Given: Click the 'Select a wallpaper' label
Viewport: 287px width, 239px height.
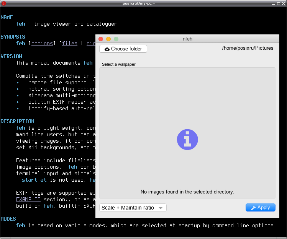Looking at the screenshot, I should click(119, 64).
